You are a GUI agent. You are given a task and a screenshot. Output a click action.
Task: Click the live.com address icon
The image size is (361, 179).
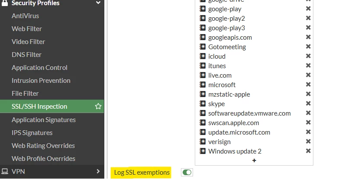203,75
